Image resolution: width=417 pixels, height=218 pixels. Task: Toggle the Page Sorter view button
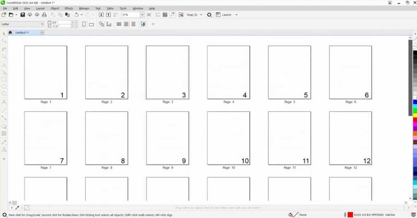143,24
